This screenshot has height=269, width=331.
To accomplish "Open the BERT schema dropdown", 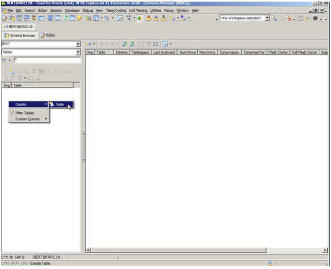I will click(x=78, y=44).
